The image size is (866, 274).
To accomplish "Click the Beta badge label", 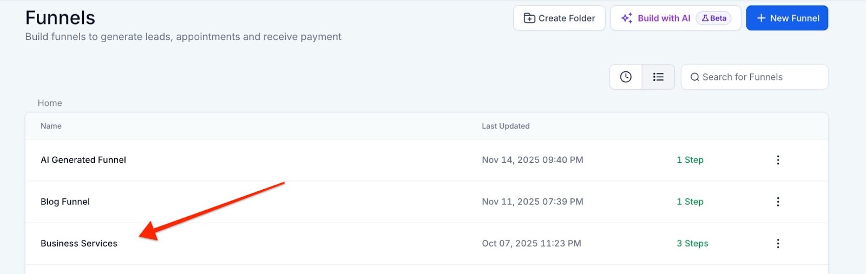I will pyautogui.click(x=713, y=18).
